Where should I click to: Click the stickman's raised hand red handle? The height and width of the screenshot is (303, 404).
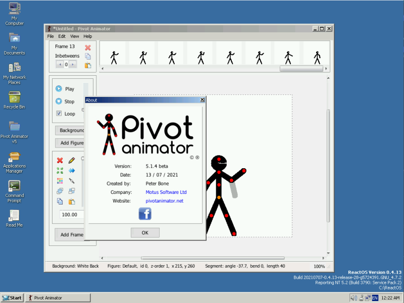(x=244, y=171)
